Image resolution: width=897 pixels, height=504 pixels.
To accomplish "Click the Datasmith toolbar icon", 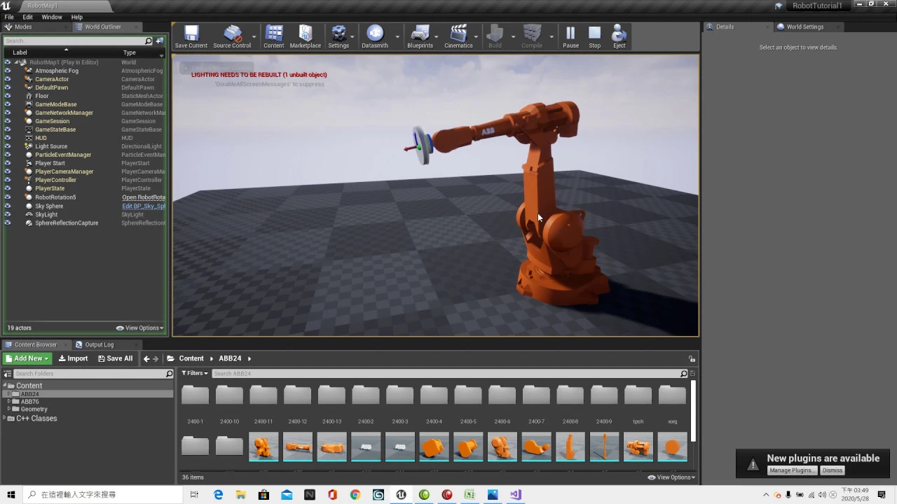I will coord(375,36).
